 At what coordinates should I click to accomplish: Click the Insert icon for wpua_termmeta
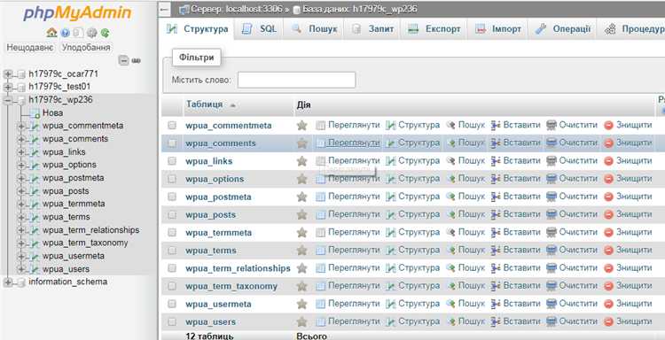click(x=496, y=233)
